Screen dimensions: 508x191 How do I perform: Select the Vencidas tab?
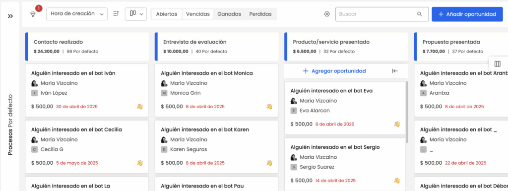click(197, 14)
